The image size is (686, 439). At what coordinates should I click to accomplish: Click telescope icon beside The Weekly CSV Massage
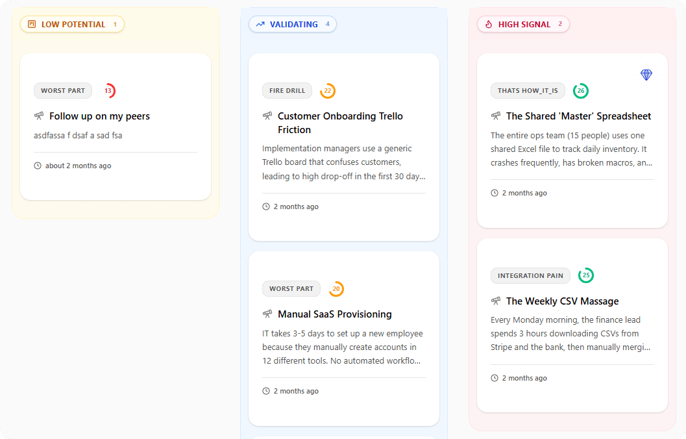496,301
